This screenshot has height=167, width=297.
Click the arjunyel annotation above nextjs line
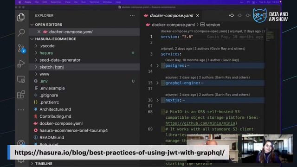tap(207, 95)
